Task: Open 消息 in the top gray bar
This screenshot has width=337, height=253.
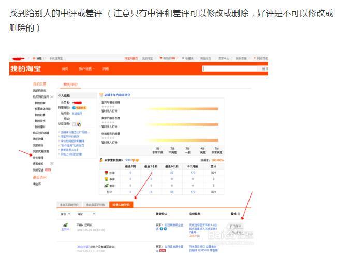Action: coord(38,58)
